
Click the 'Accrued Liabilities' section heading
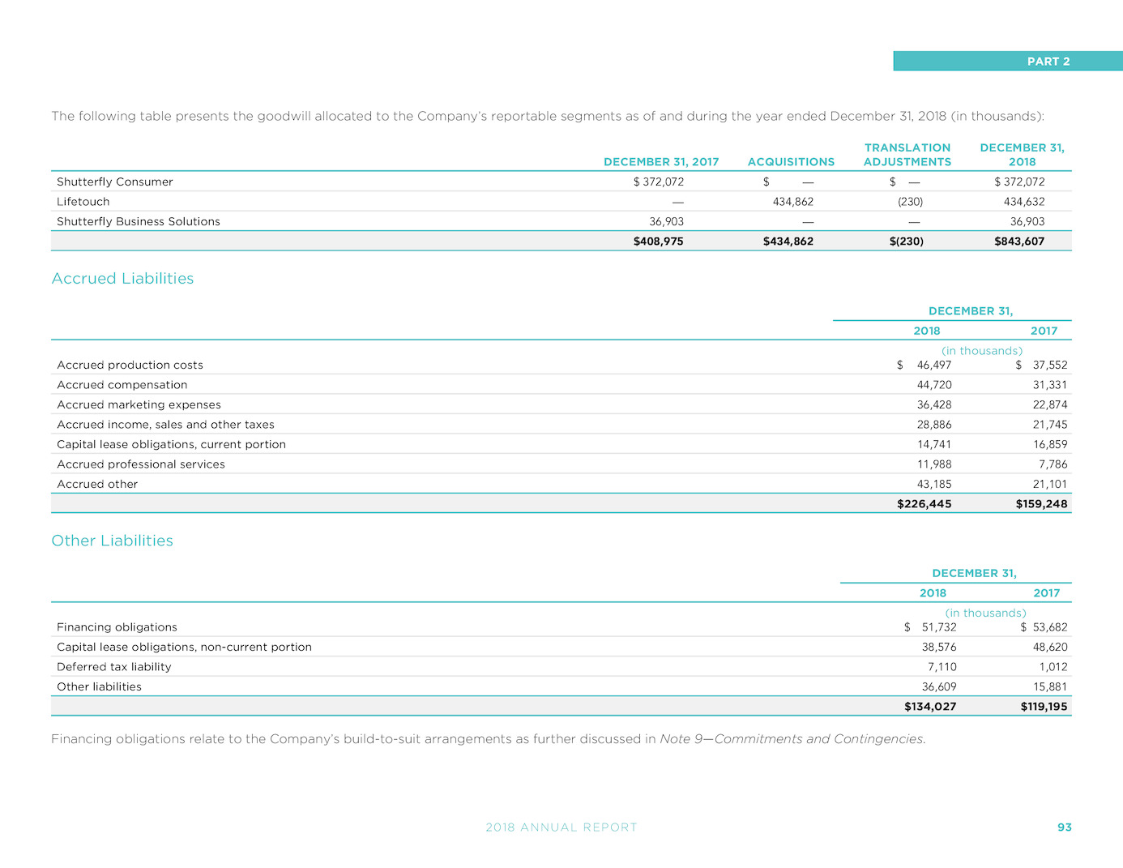click(x=122, y=278)
